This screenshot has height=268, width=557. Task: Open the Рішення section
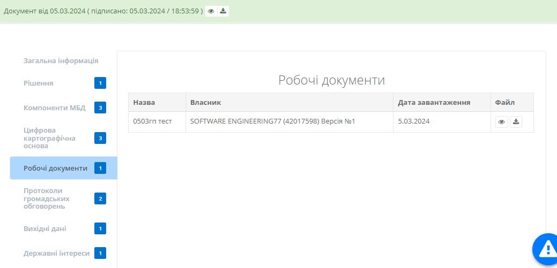point(39,83)
